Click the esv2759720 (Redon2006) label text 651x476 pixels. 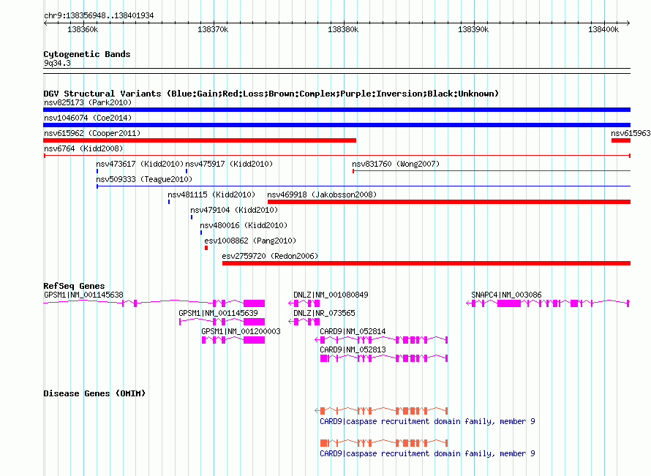click(x=270, y=256)
